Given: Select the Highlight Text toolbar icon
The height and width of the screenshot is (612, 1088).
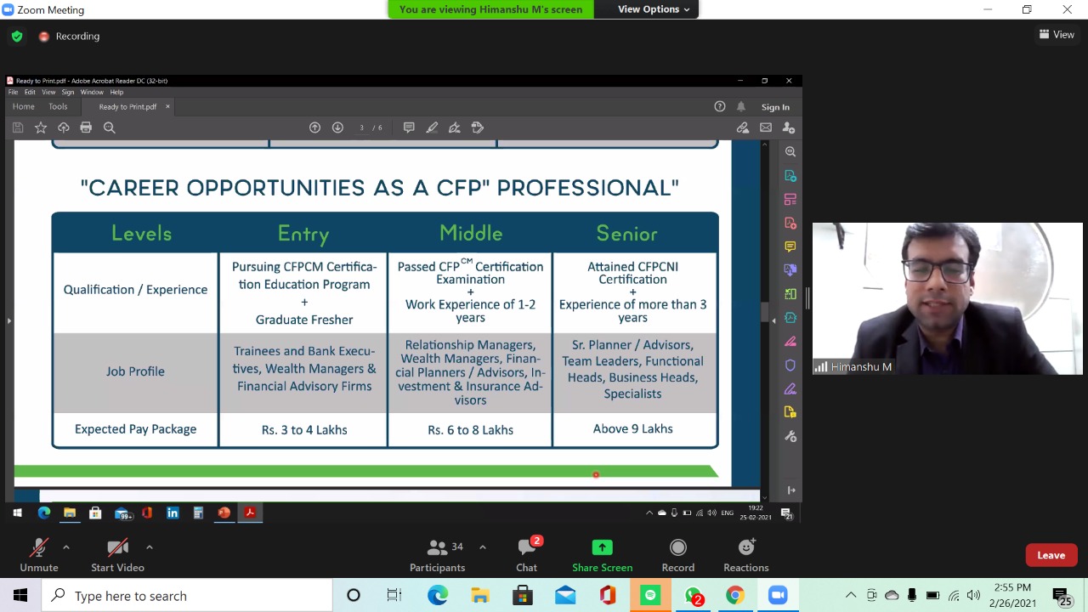Looking at the screenshot, I should 432,127.
